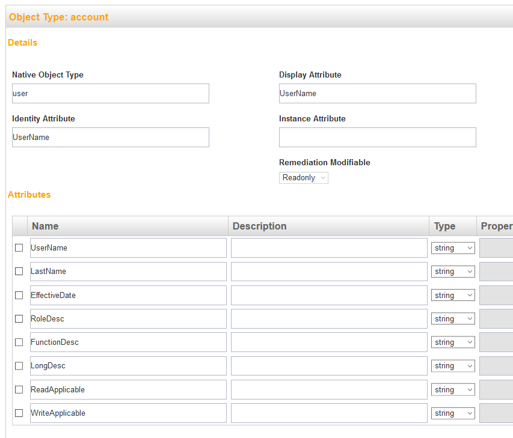Open Type selector in FunctionDesc row
The image size is (513, 438).
[x=453, y=342]
